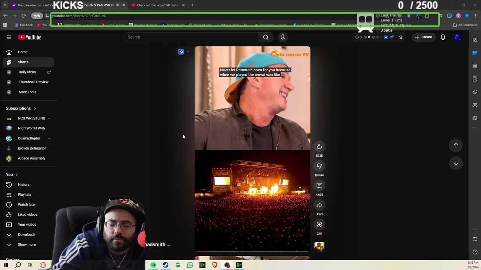This screenshot has width=481, height=270.
Task: Open Brave browser from the taskbar
Action: [215, 265]
